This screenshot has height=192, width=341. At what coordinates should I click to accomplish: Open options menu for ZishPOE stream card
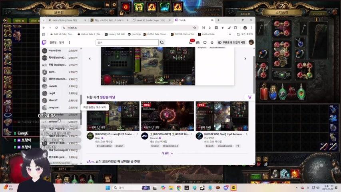click(246, 134)
